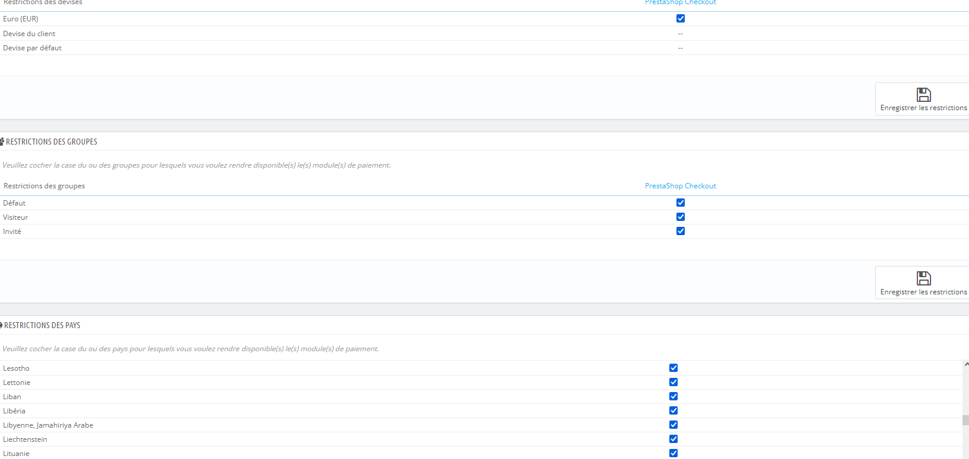Uncheck the Libéria country checkbox
Image resolution: width=969 pixels, height=459 pixels.
coord(673,410)
